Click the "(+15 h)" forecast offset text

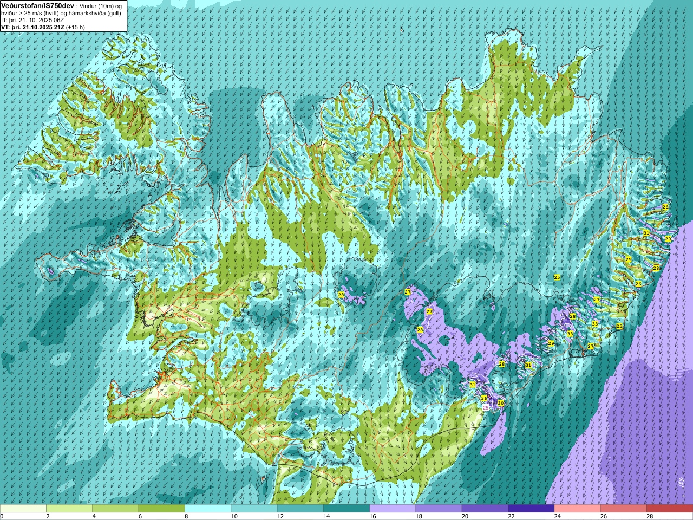[x=75, y=27]
